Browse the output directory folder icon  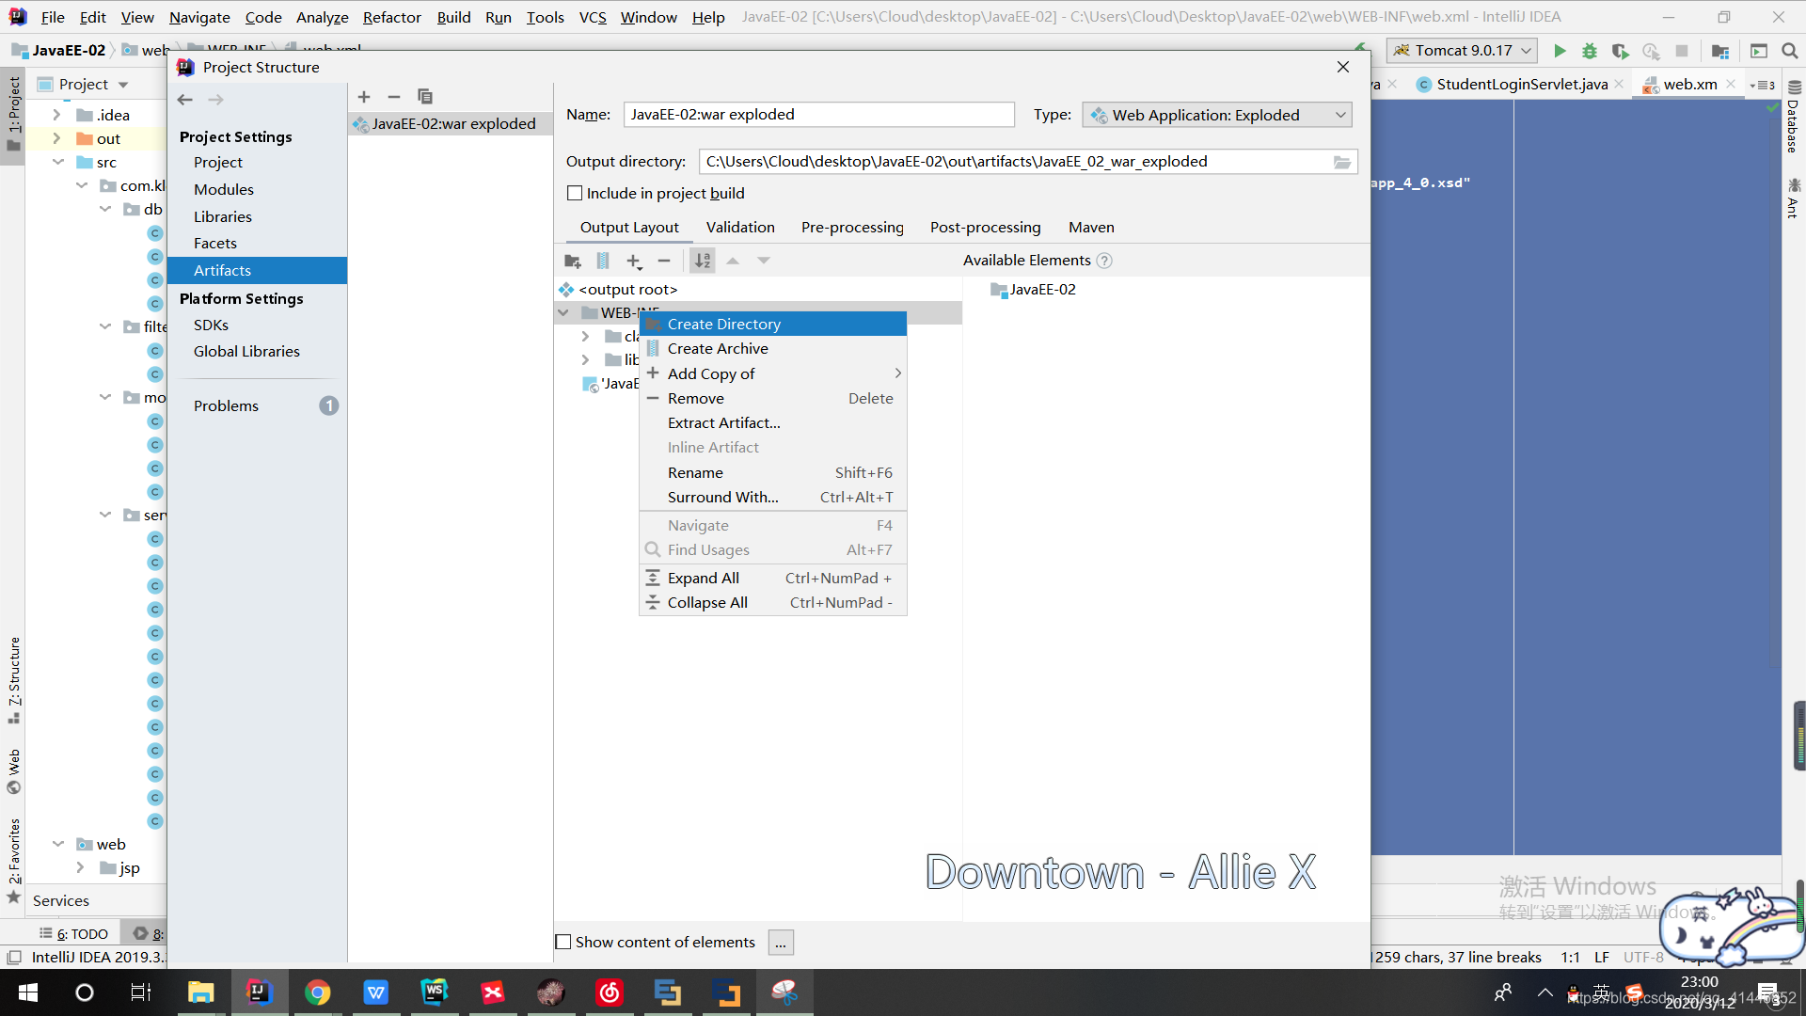1342,162
